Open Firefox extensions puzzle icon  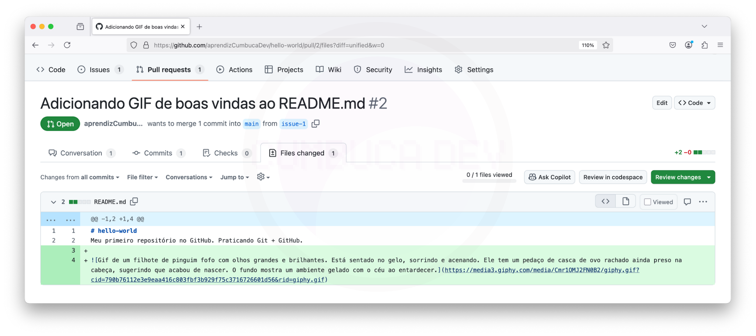pos(704,45)
